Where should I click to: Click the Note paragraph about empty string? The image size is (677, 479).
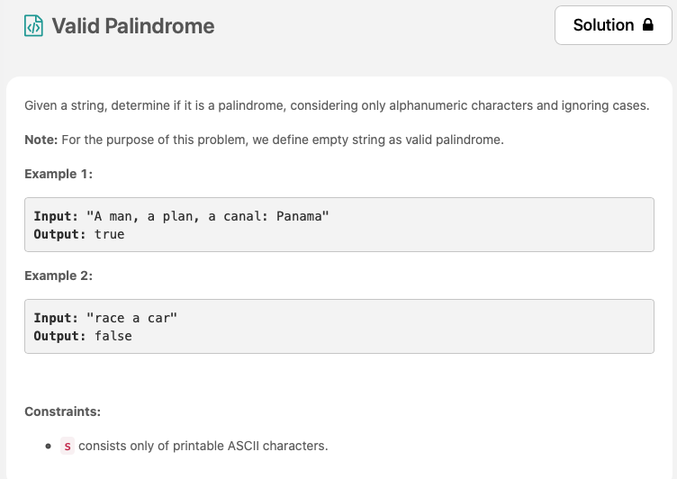tap(265, 140)
